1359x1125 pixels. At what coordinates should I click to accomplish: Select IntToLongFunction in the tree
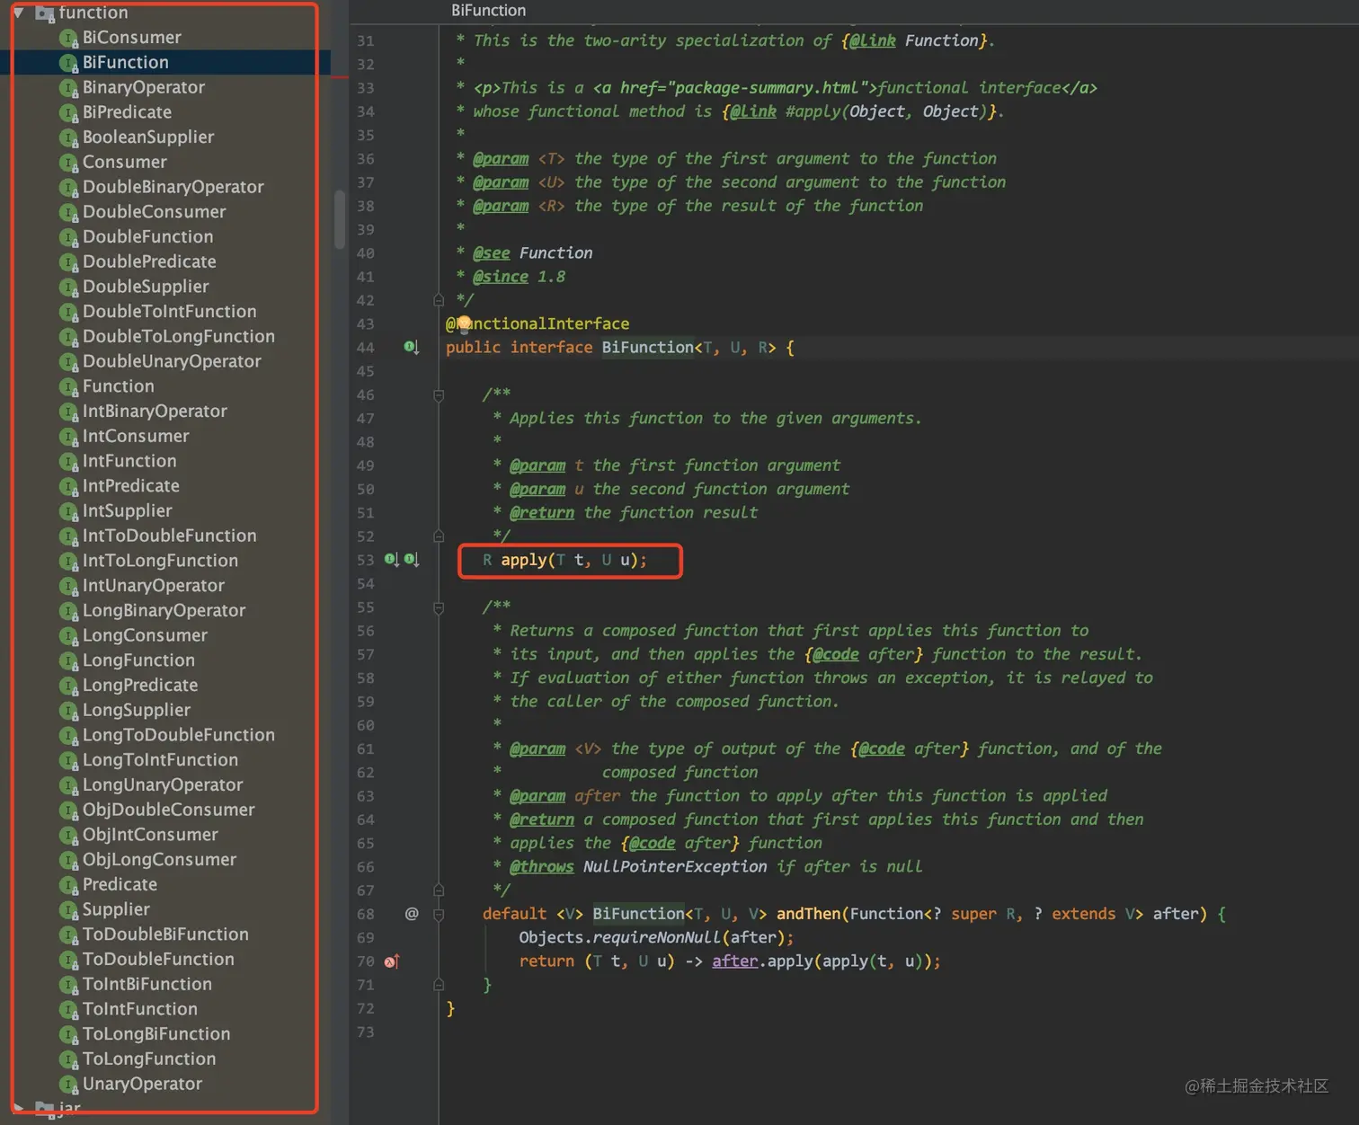[x=160, y=562]
